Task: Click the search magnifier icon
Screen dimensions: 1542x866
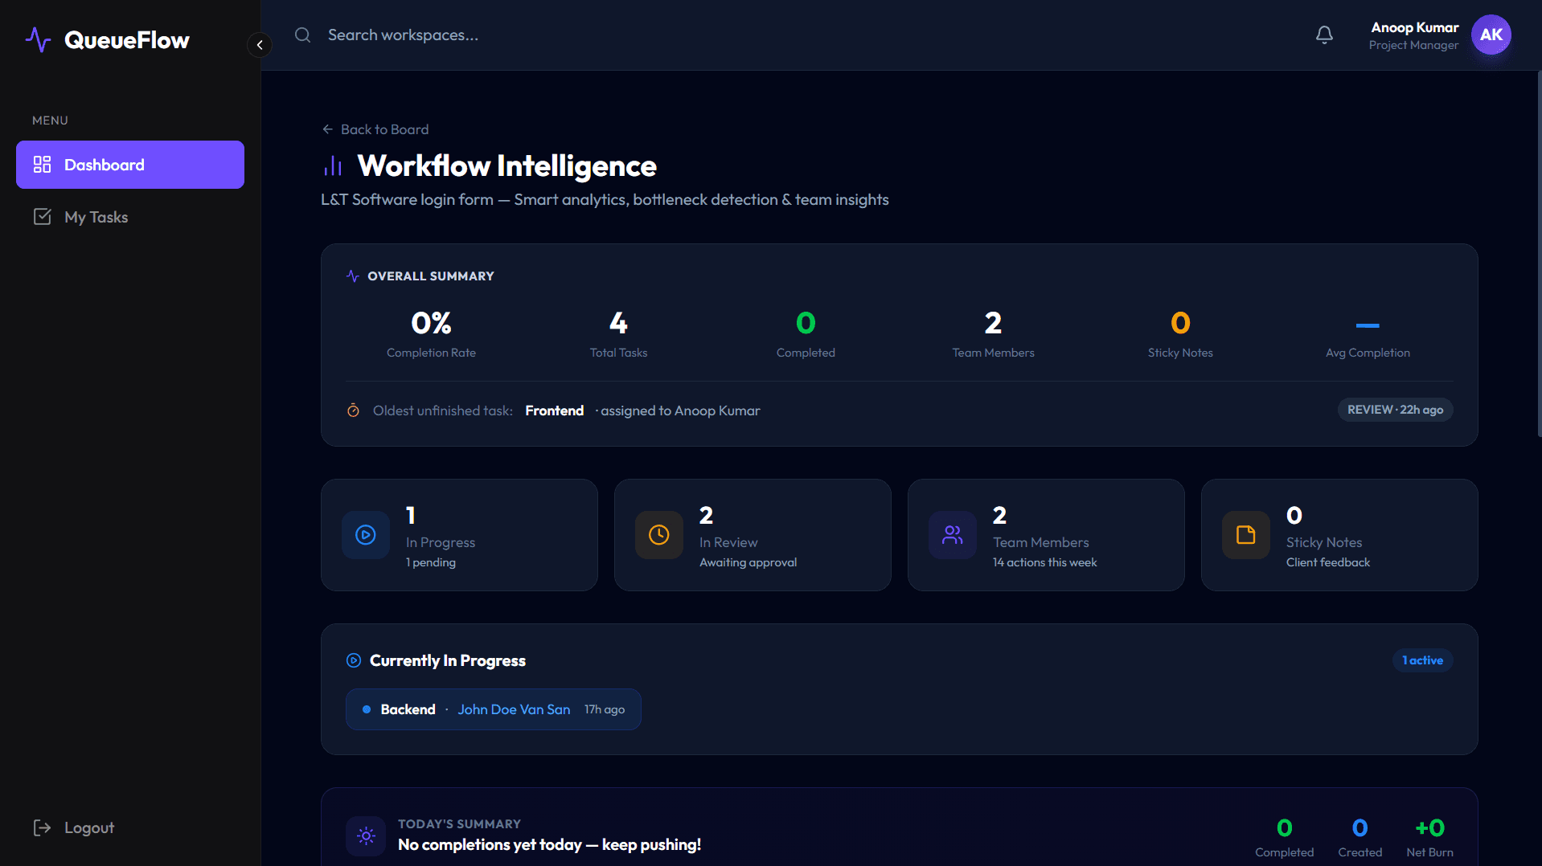Action: coord(302,35)
